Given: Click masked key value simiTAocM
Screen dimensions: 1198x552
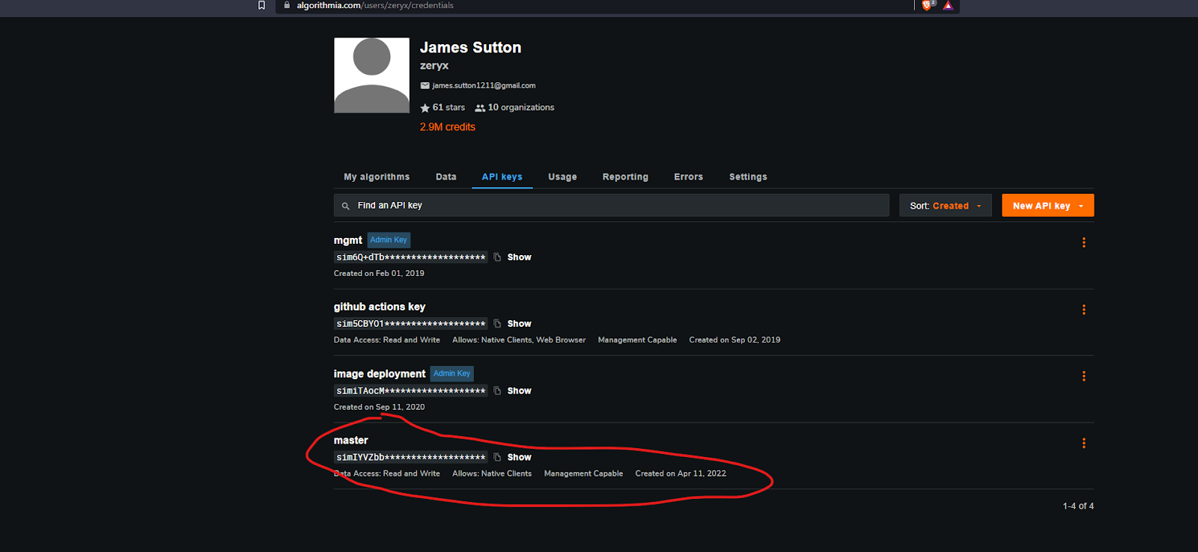Looking at the screenshot, I should coord(411,391).
